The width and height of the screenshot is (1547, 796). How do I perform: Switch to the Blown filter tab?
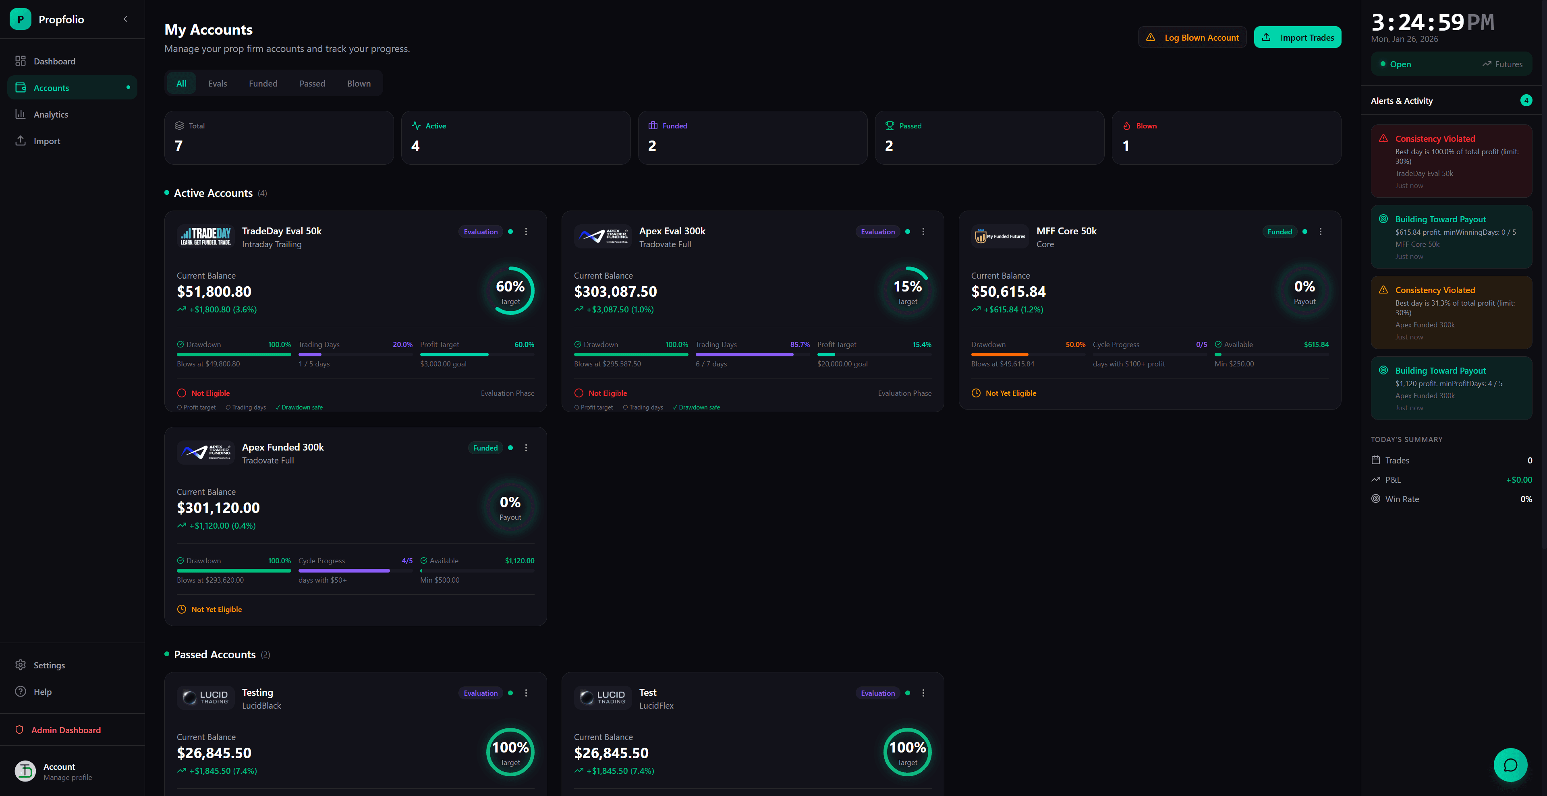[x=359, y=83]
